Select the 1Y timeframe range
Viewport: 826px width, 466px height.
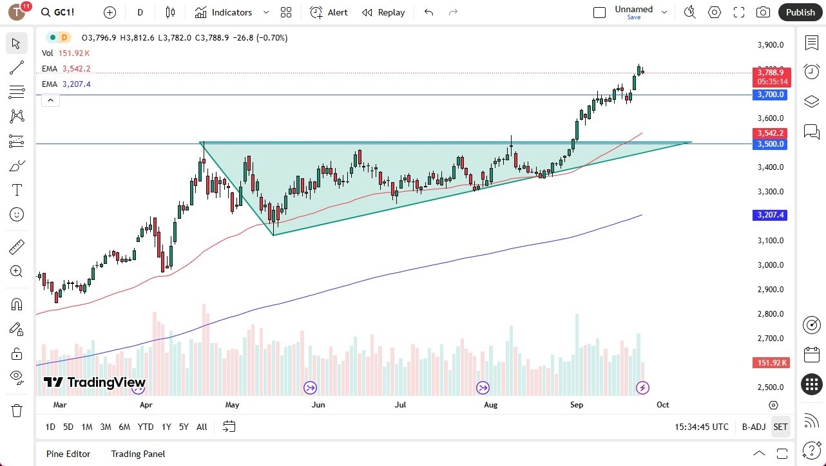click(x=166, y=427)
